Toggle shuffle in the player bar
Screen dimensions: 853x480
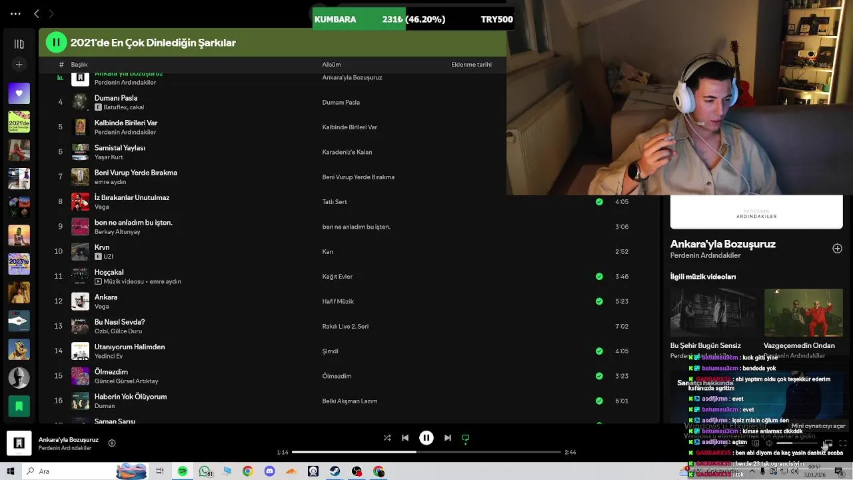point(387,438)
